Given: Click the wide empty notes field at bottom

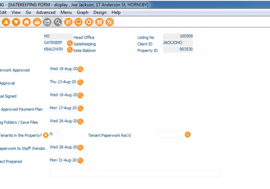Looking at the screenshot, I should pos(135,174).
